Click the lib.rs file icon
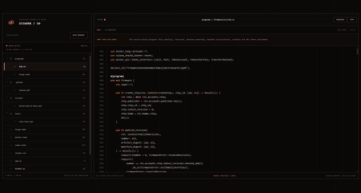The image size is (361, 193). click(x=15, y=67)
